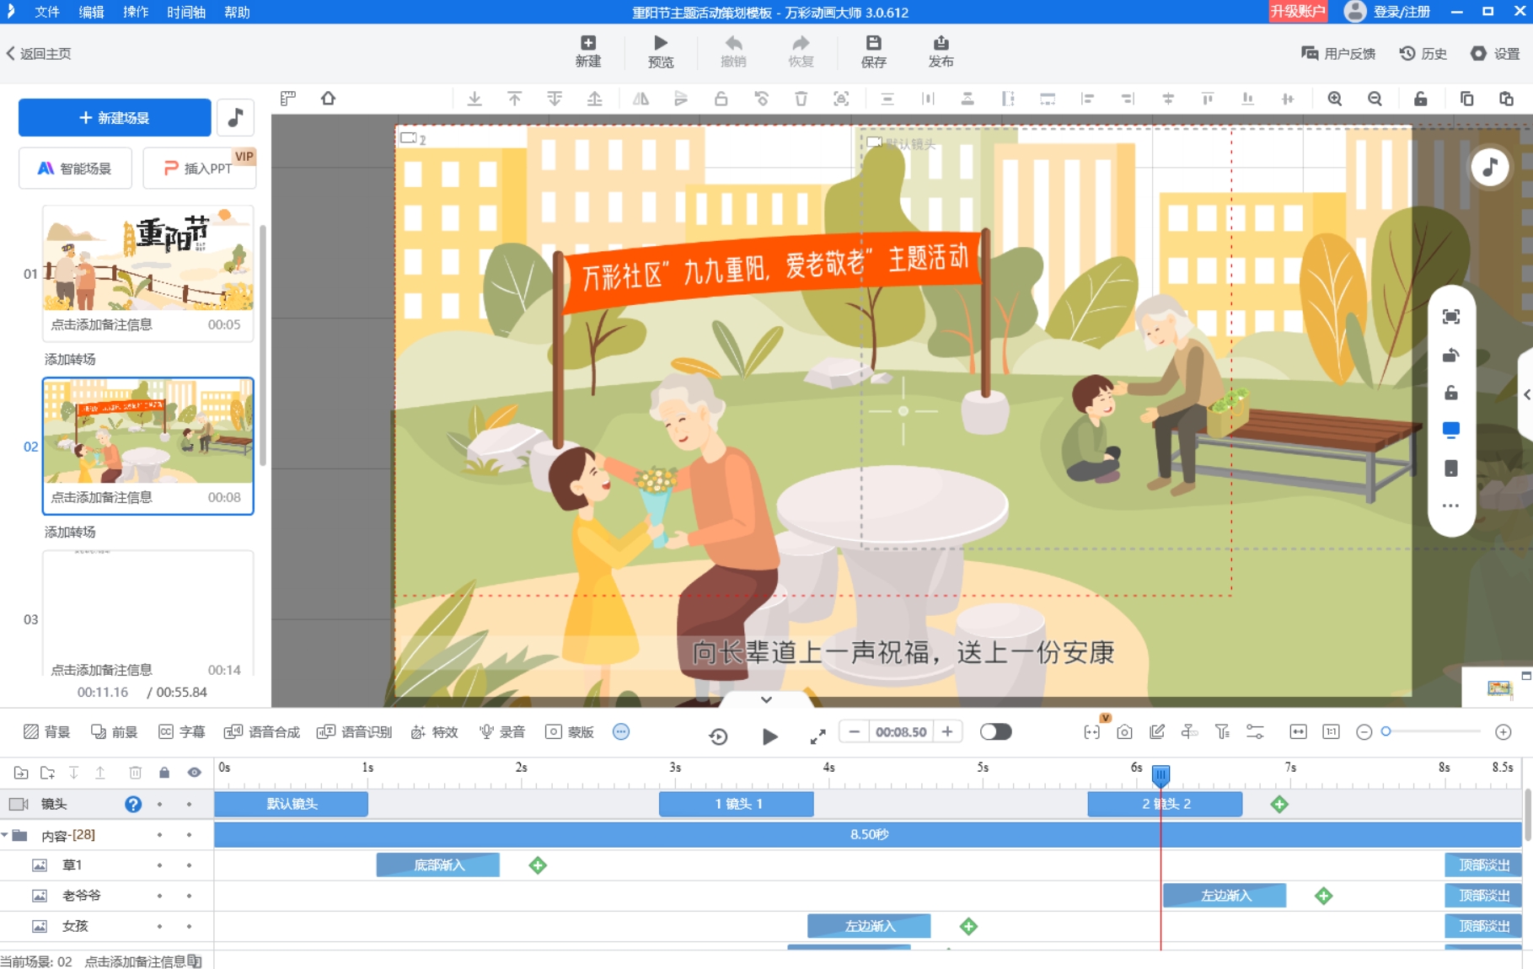
Task: Click the music note button beside 新建场景
Action: [235, 117]
